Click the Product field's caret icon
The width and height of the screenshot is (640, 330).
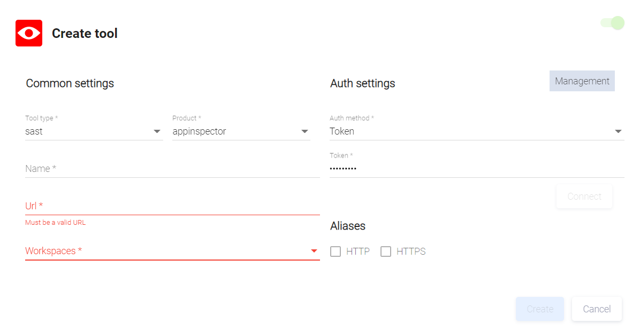click(304, 131)
